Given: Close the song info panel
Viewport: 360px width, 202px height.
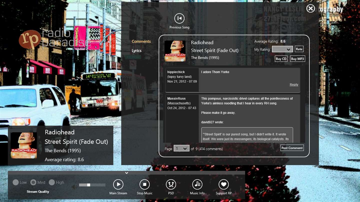Looking at the screenshot, I should tap(310, 8).
